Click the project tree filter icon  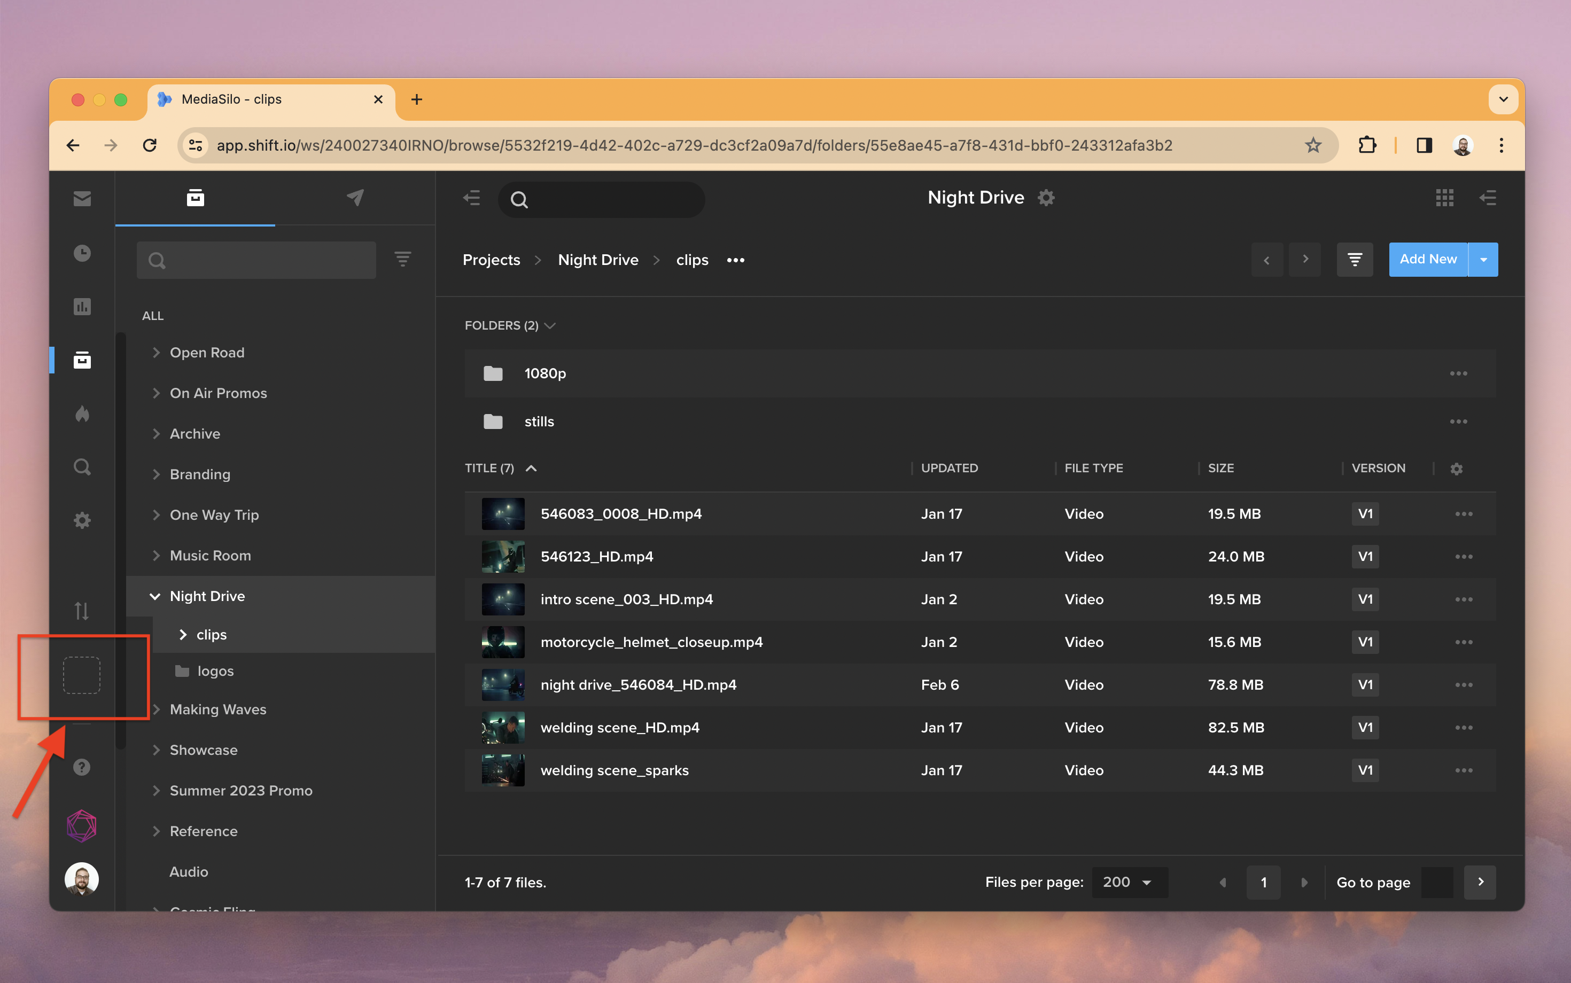(402, 260)
